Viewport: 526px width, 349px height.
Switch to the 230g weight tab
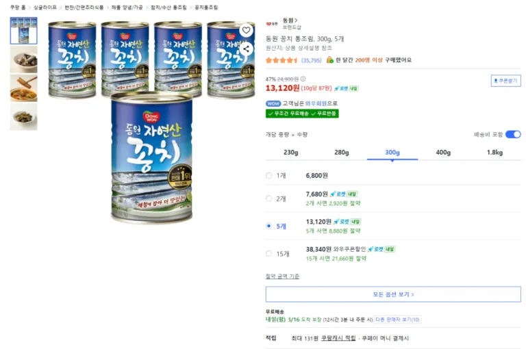coord(290,152)
